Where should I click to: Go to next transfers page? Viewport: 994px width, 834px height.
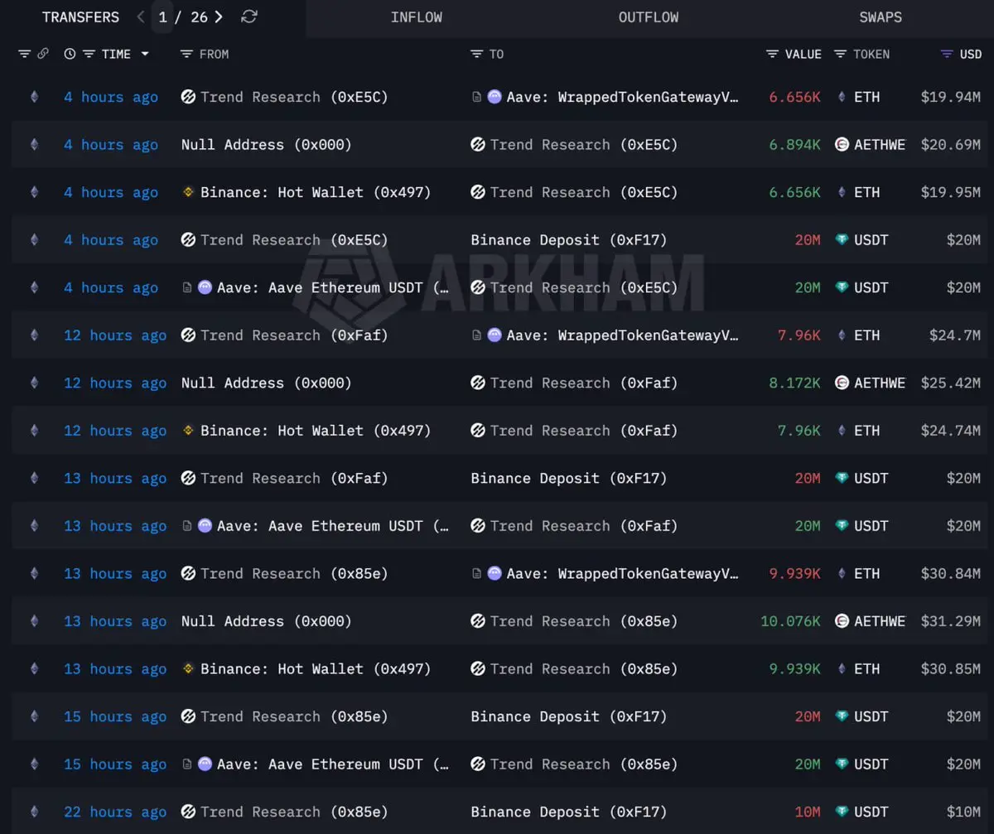click(x=219, y=17)
